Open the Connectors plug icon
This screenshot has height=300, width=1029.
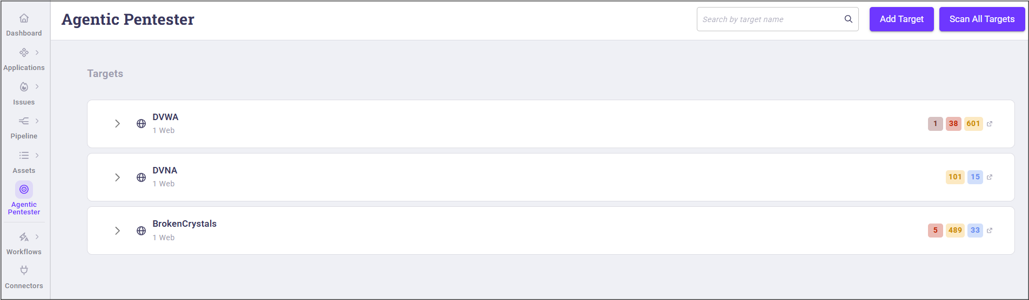pos(24,270)
